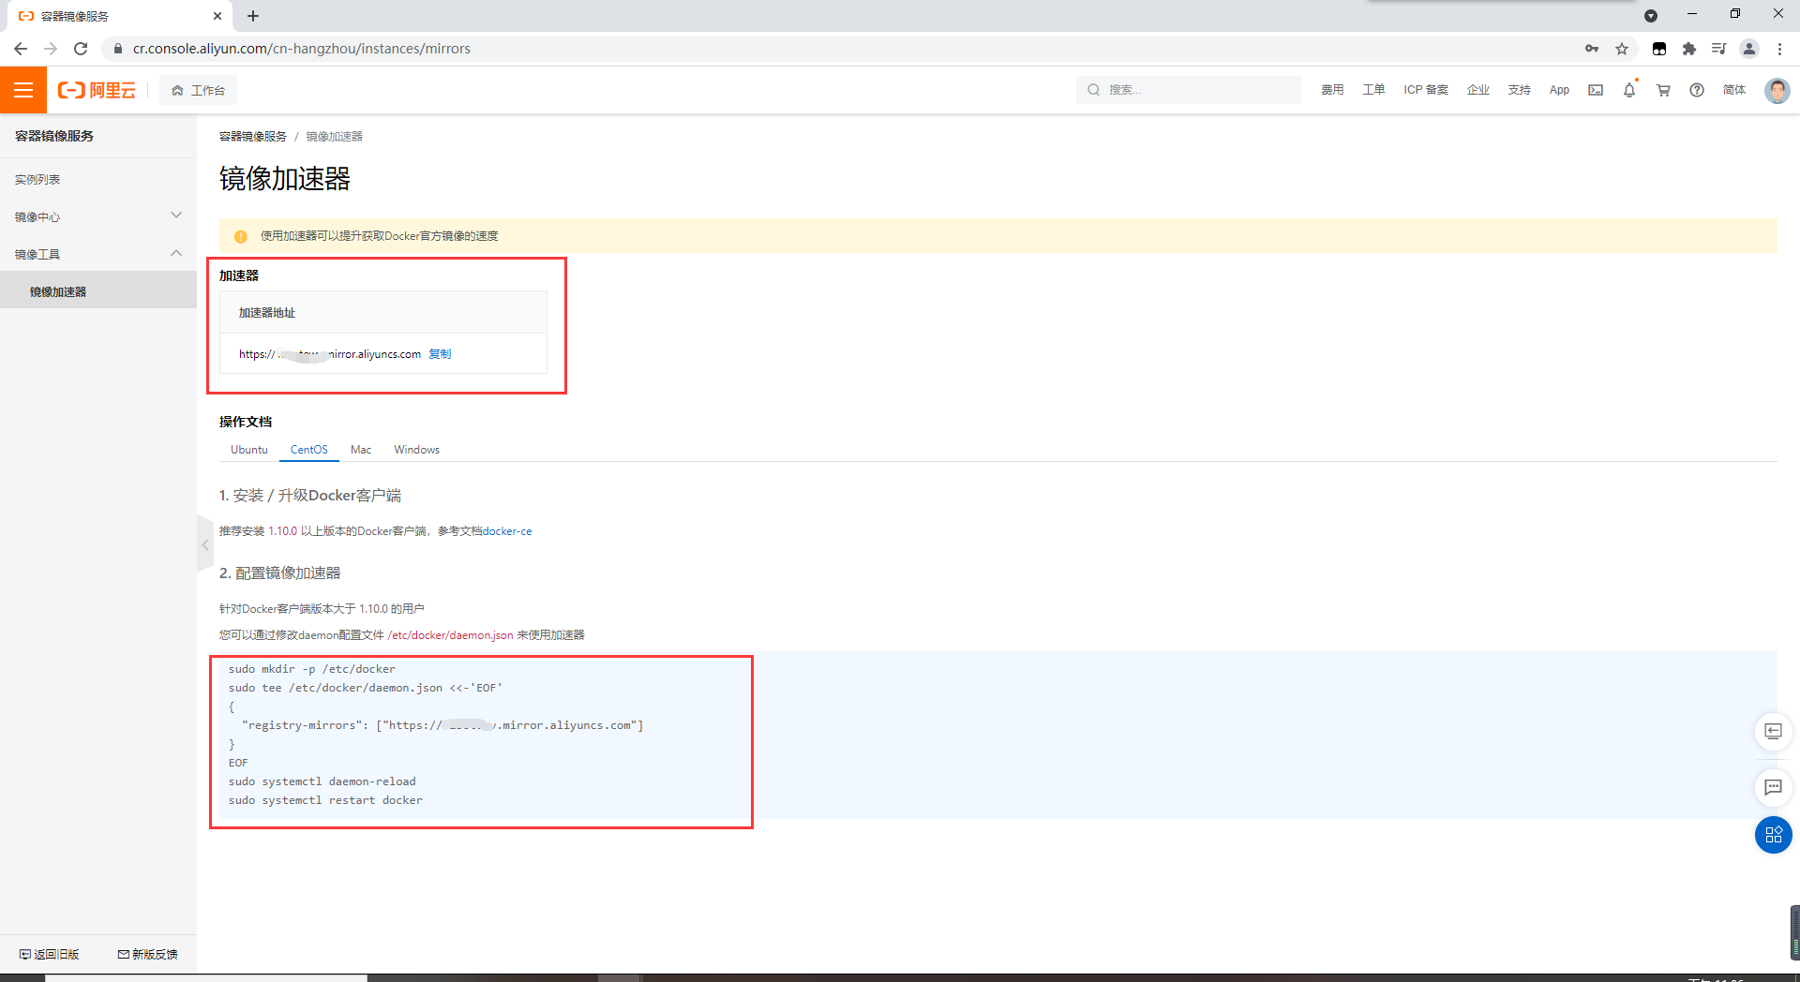Image resolution: width=1800 pixels, height=982 pixels.
Task: Click the registry-mirrors code line
Action: click(x=442, y=725)
